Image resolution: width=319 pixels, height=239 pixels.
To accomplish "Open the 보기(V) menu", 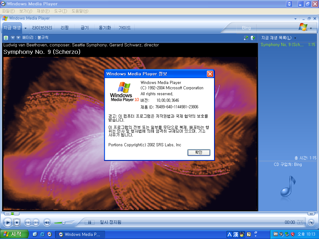I will click(x=26, y=11).
